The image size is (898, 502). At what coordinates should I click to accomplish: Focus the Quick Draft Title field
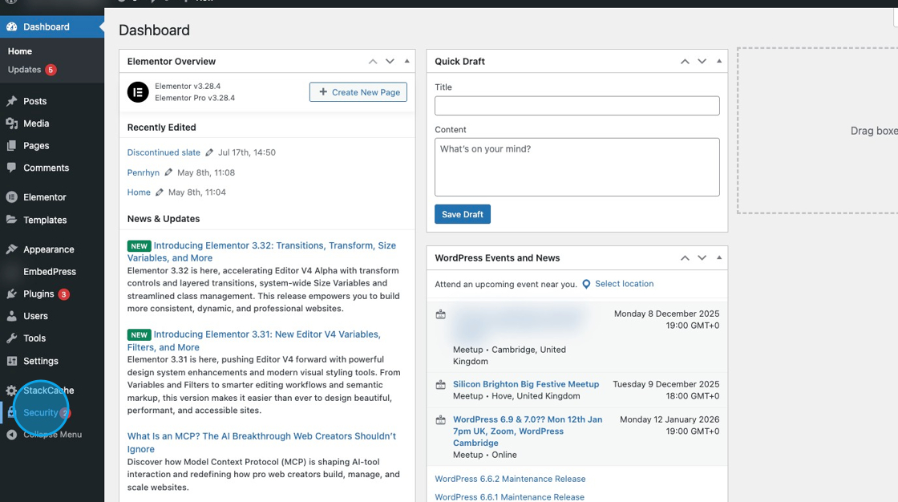pos(576,105)
